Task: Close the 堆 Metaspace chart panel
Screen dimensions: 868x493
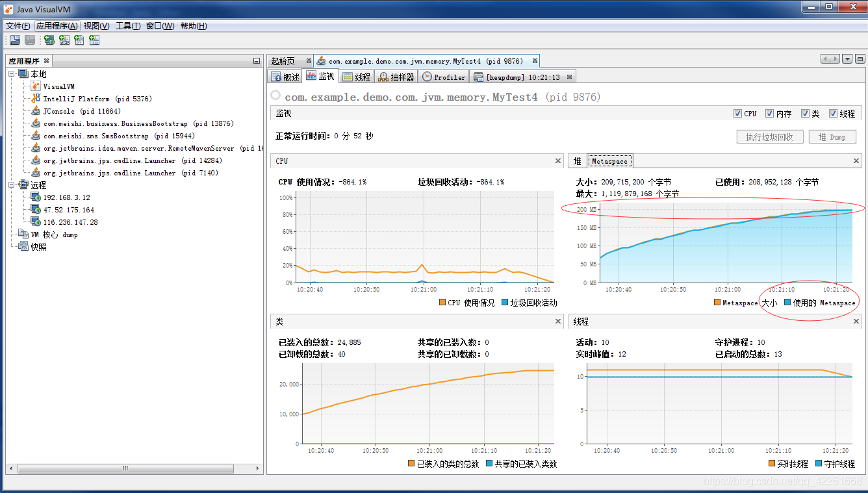Action: 856,161
